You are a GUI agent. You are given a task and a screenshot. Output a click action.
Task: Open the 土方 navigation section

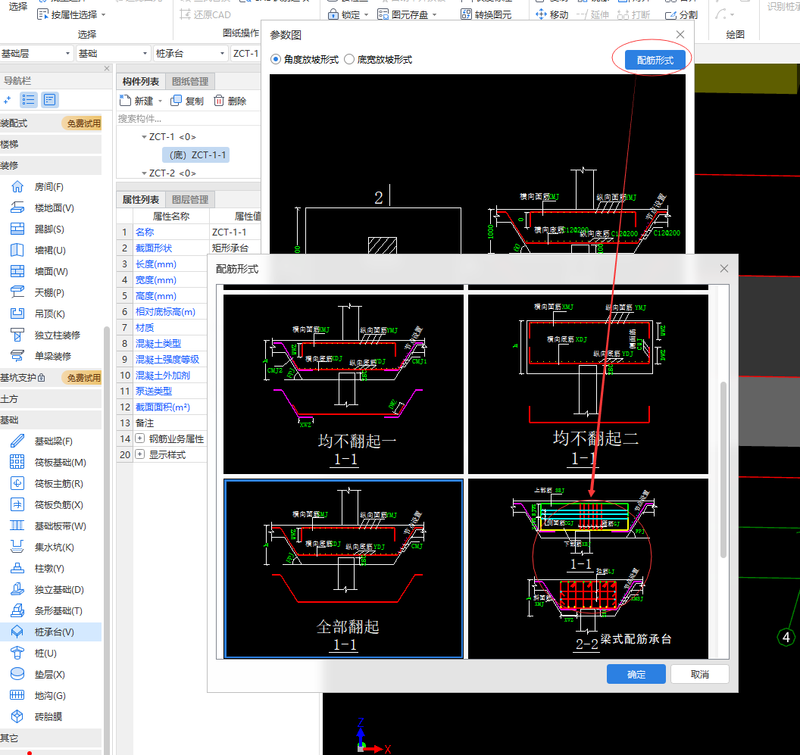click(51, 399)
